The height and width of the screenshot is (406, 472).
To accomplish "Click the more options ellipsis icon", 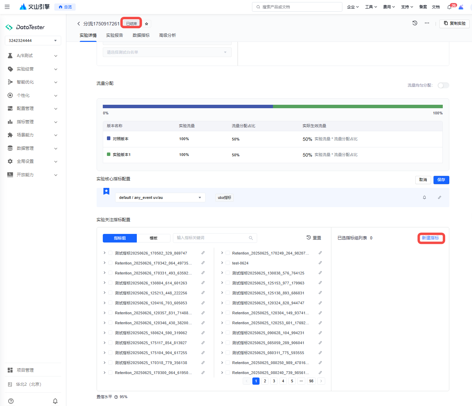I will (427, 23).
